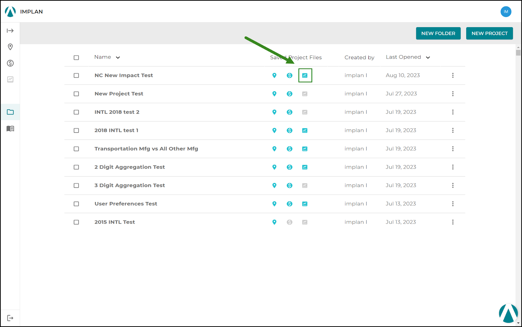Click the results icon for User Preferences Test
The image size is (522, 327).
[x=304, y=204]
